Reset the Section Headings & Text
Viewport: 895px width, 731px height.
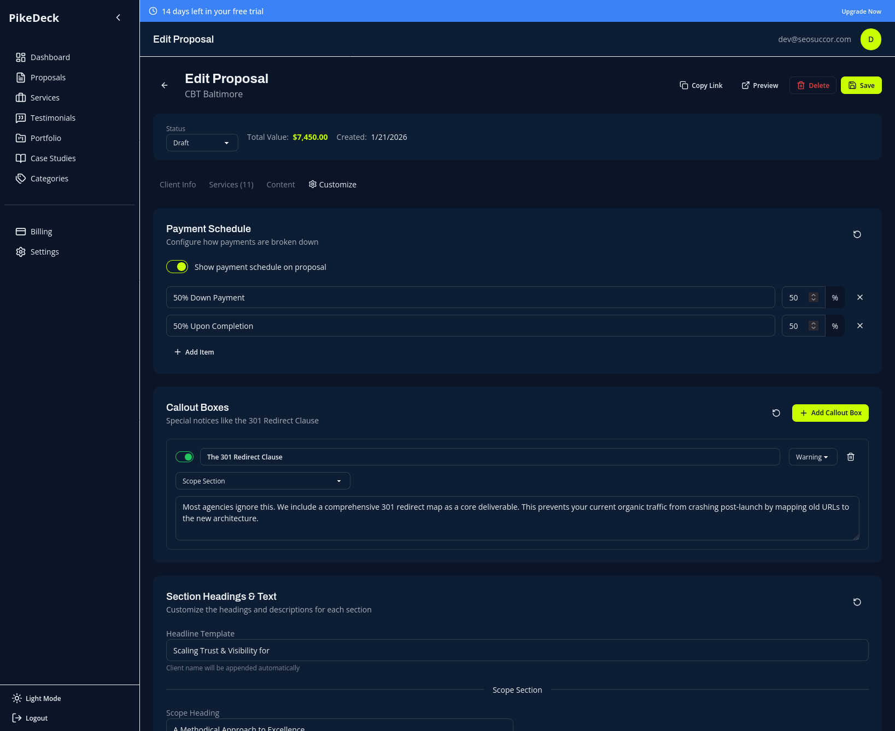[x=857, y=602]
